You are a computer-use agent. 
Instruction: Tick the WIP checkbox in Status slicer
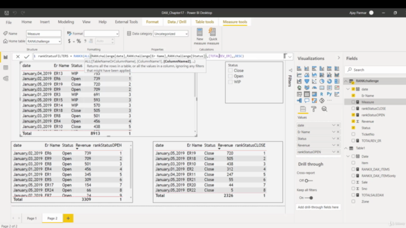(230, 82)
